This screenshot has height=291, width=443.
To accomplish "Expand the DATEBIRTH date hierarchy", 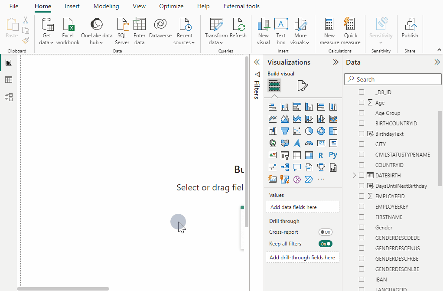I will 354,175.
